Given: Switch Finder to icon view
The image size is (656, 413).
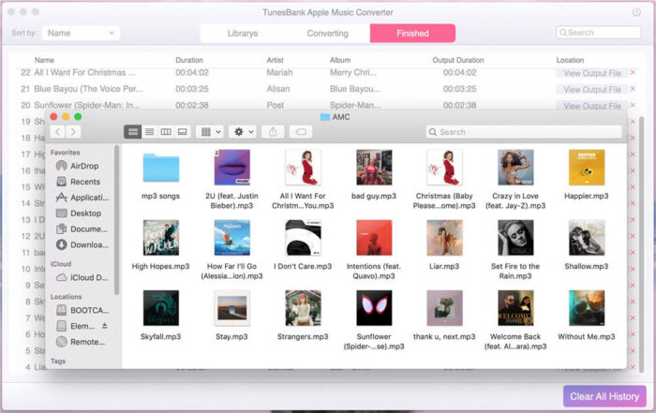Looking at the screenshot, I should point(132,132).
